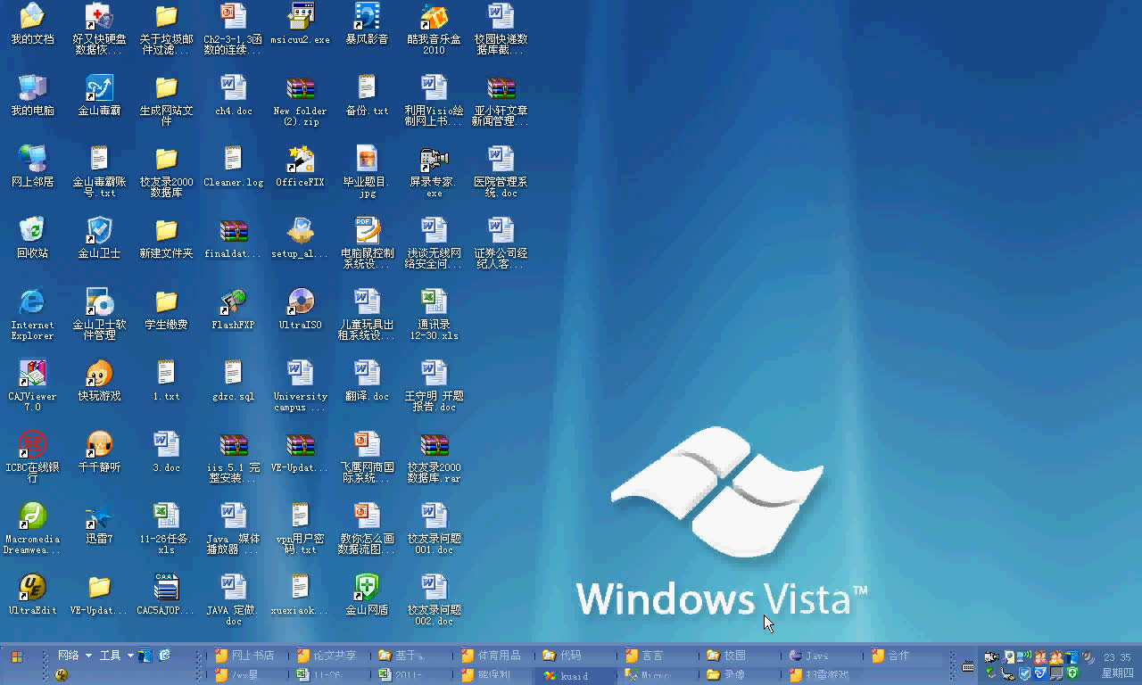Open 校友录2000数据库.rar archive

[x=434, y=458]
